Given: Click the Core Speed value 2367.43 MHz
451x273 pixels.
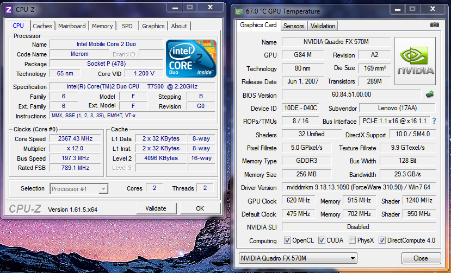Looking at the screenshot, I should tap(76, 138).
